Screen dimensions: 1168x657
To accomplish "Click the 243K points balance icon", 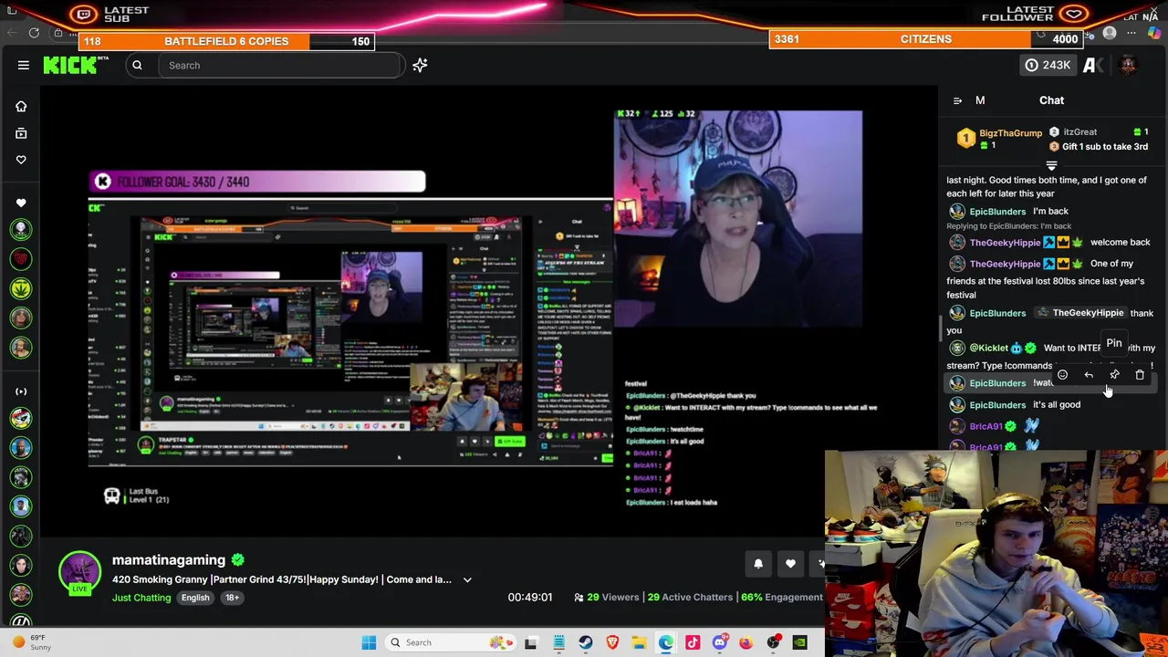I will (x=1048, y=65).
